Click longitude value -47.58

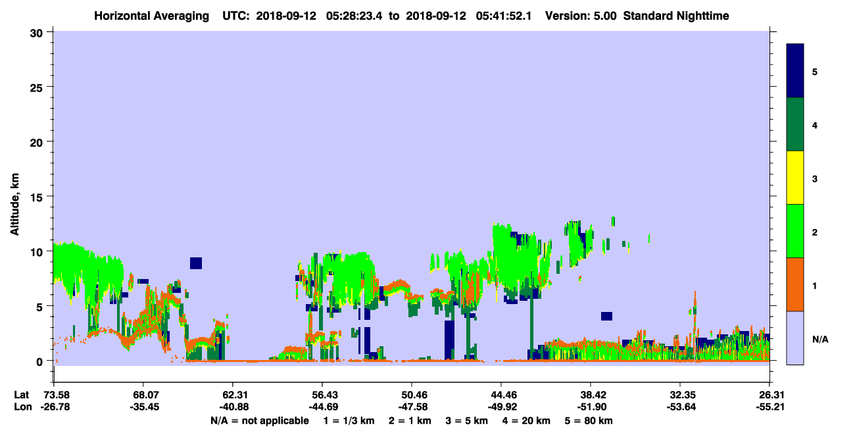coord(412,407)
